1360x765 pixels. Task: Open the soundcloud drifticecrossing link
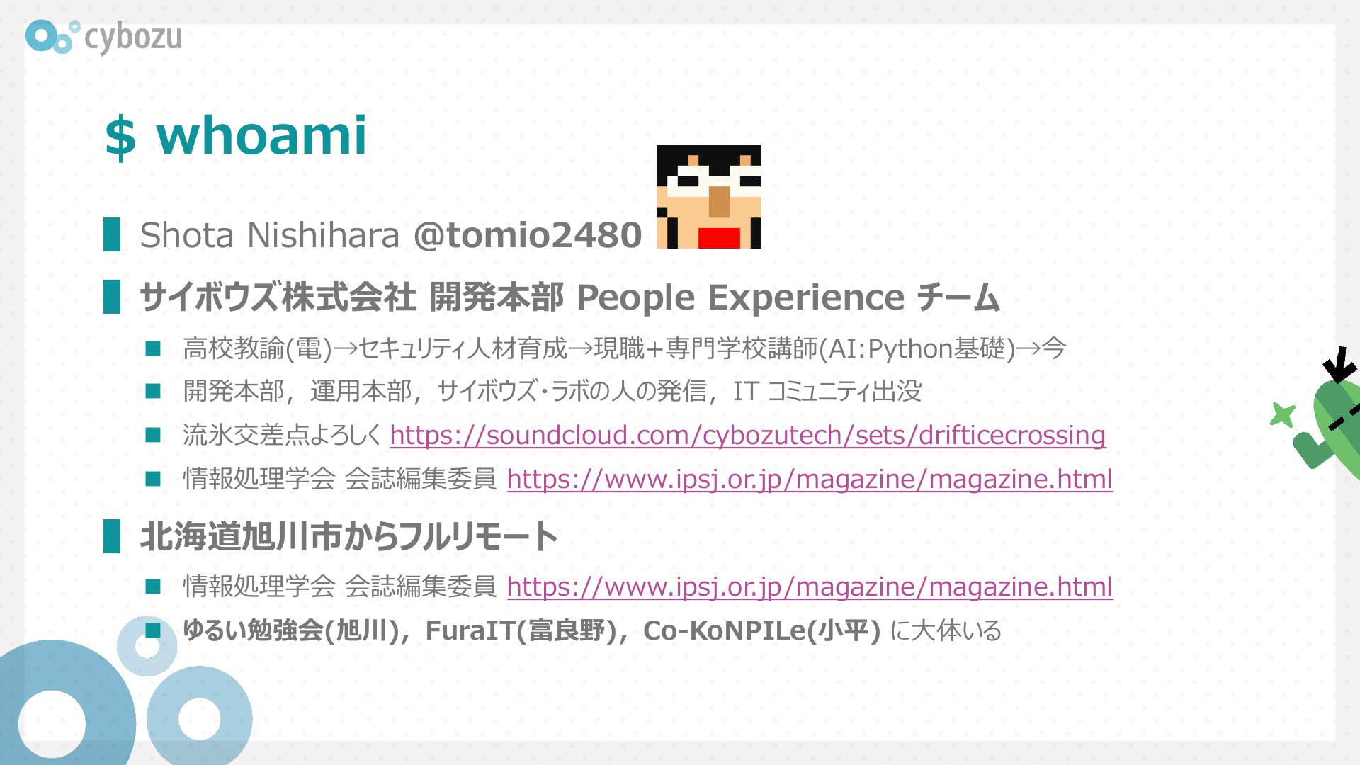pos(747,435)
